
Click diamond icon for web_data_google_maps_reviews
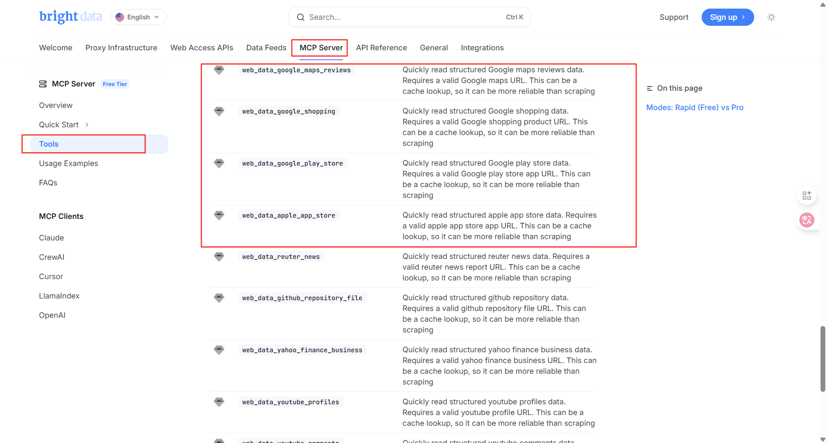coord(219,70)
